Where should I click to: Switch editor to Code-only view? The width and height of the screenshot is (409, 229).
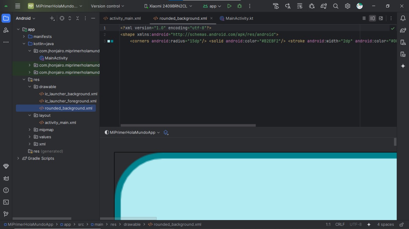(x=364, y=18)
